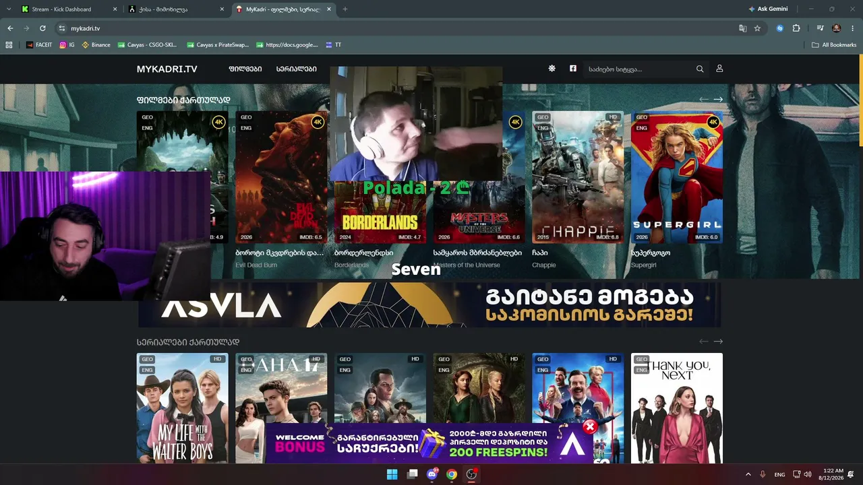
Task: Switch to the second browser tab
Action: 177,9
